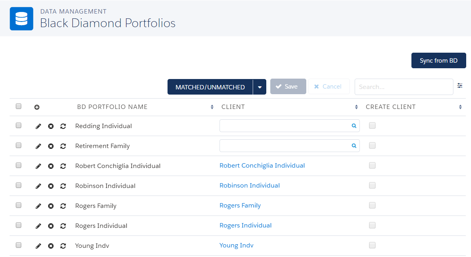Focus the Search input field

coord(404,87)
